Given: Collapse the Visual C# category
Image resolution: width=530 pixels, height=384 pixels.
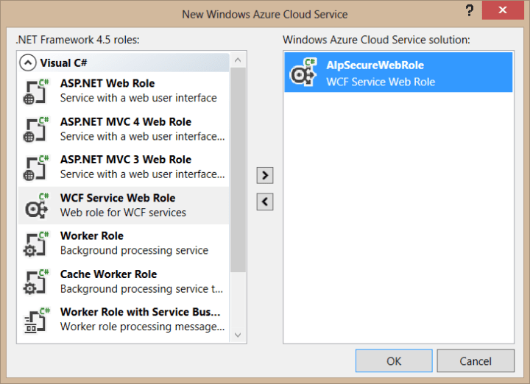Looking at the screenshot, I should point(28,63).
